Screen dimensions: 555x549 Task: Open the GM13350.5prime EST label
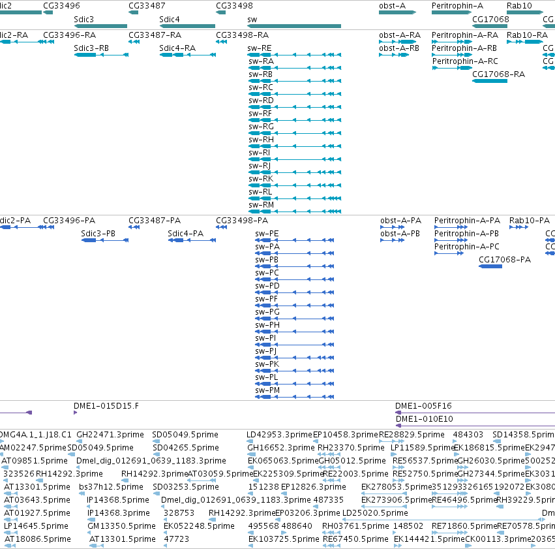pyautogui.click(x=122, y=526)
